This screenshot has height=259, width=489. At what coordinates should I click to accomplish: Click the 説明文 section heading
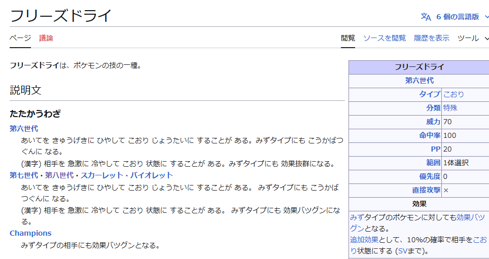click(25, 90)
